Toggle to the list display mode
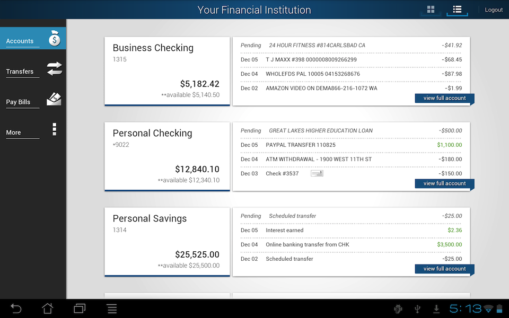 (457, 9)
